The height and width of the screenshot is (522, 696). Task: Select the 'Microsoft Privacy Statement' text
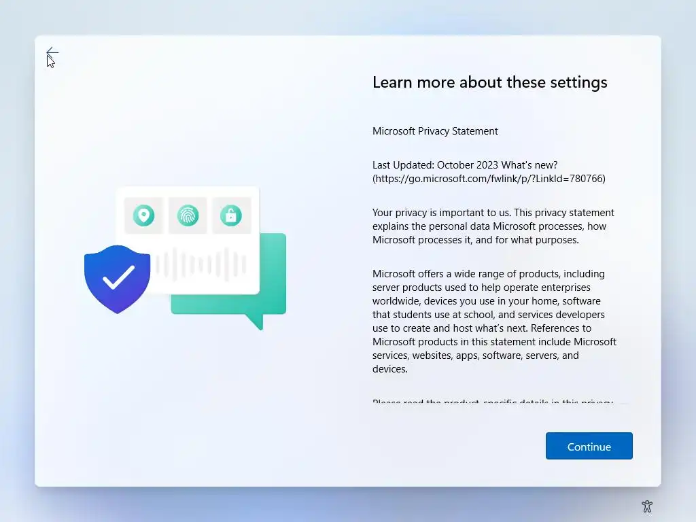pos(435,131)
